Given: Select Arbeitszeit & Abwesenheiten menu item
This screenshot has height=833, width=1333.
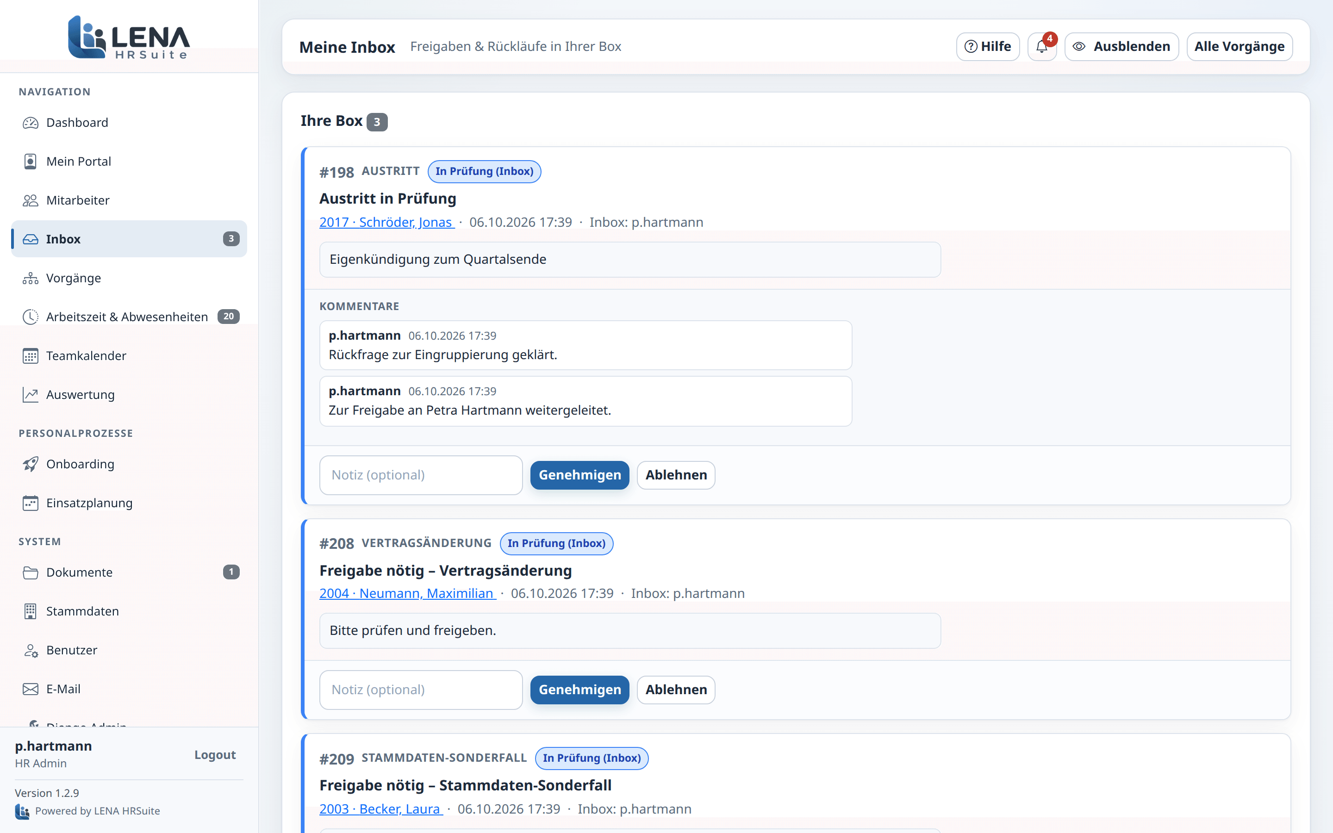Looking at the screenshot, I should (x=129, y=317).
